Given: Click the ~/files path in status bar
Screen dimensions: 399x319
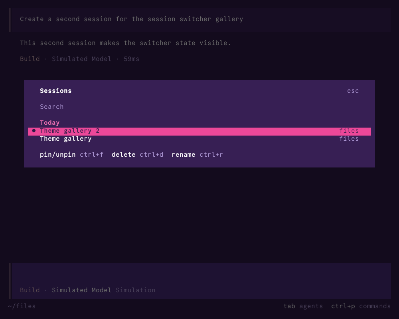Looking at the screenshot, I should click(x=22, y=306).
